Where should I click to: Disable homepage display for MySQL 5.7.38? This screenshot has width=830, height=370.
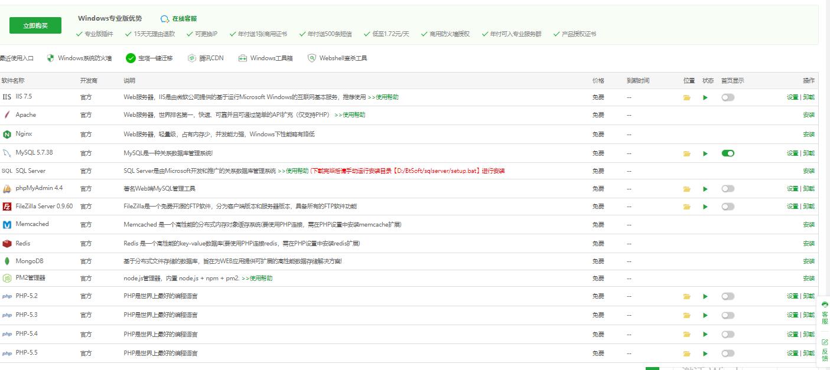(728, 153)
